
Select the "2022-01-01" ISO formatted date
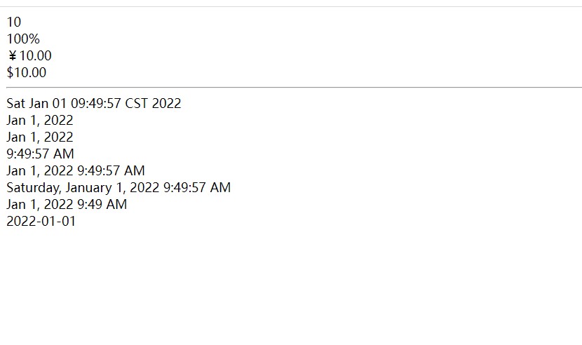pyautogui.click(x=41, y=222)
